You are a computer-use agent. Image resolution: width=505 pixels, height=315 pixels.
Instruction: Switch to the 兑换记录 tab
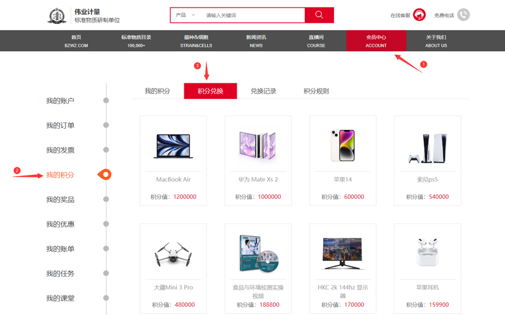pos(263,91)
